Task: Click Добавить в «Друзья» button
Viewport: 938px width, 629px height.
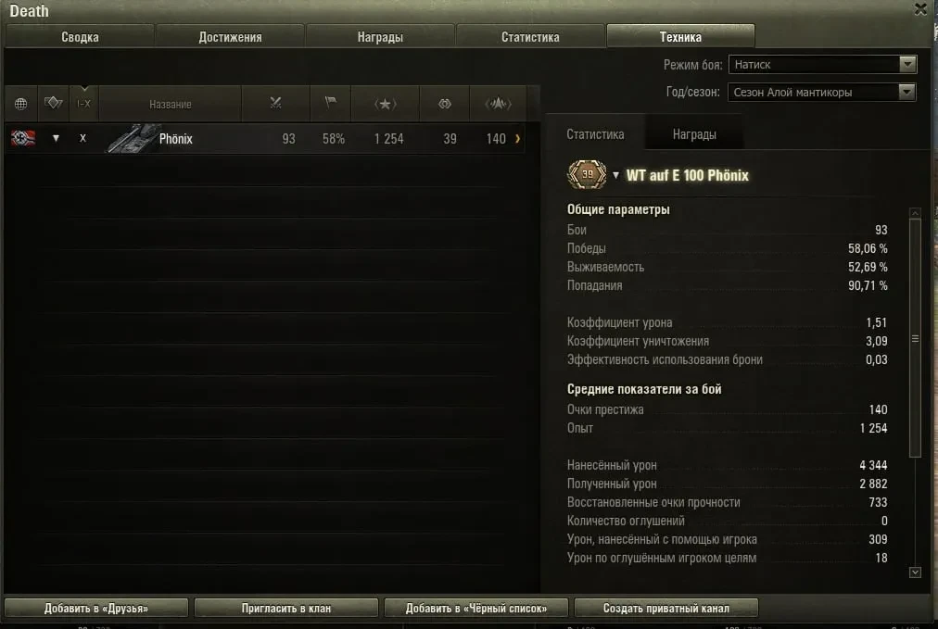Action: click(x=96, y=608)
